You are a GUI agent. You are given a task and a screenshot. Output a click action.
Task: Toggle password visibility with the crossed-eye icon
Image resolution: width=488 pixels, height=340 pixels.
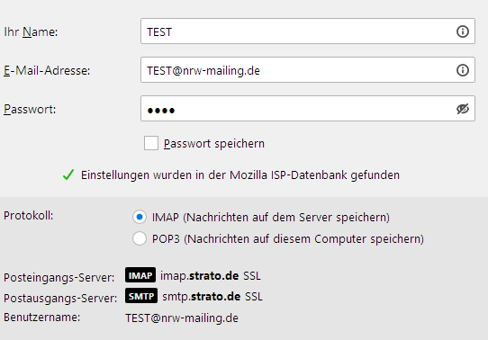click(463, 109)
